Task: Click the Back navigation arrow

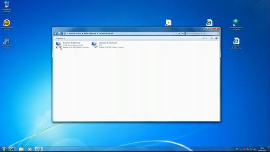Action: point(56,34)
